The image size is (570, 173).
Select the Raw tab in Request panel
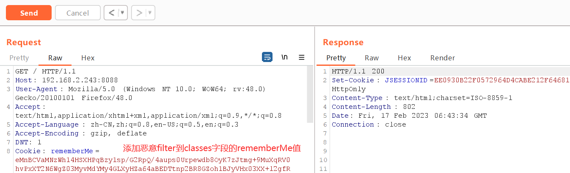pos(55,58)
